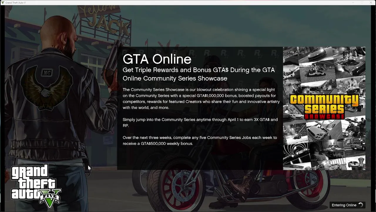Click the Entering Online loading spinner
This screenshot has height=212, width=376.
(361, 205)
